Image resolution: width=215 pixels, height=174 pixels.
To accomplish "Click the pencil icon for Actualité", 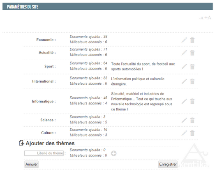I will tap(184, 53).
